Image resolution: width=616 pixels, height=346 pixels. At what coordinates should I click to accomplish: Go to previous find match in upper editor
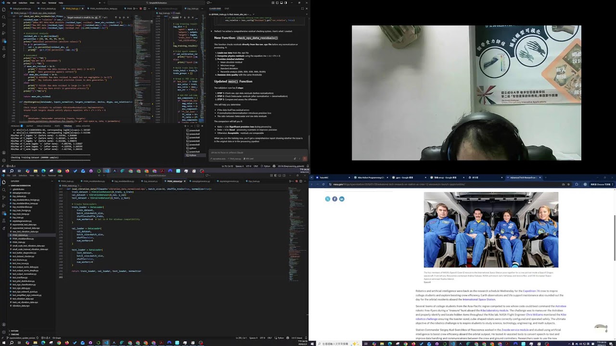pos(116,17)
